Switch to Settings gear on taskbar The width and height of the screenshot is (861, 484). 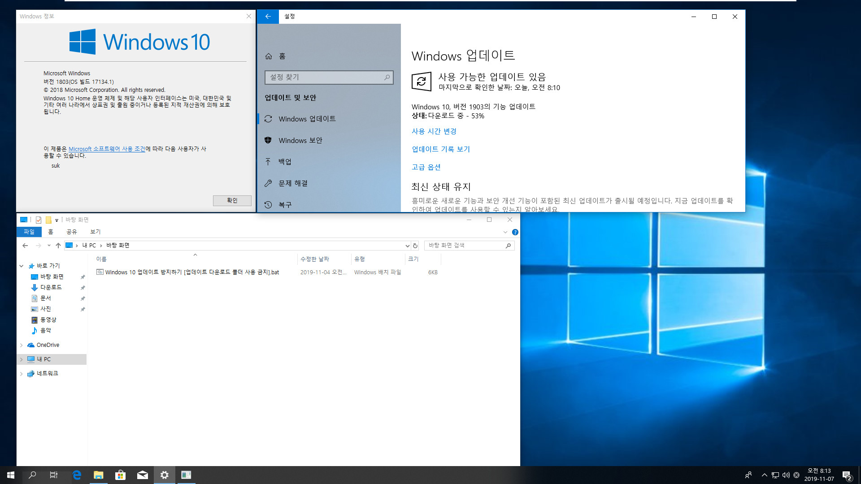[x=164, y=475]
